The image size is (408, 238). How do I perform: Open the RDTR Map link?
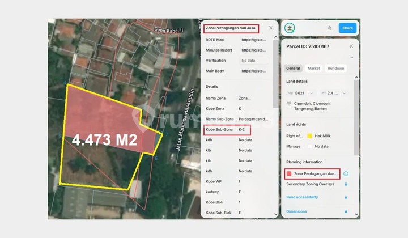[x=253, y=40]
